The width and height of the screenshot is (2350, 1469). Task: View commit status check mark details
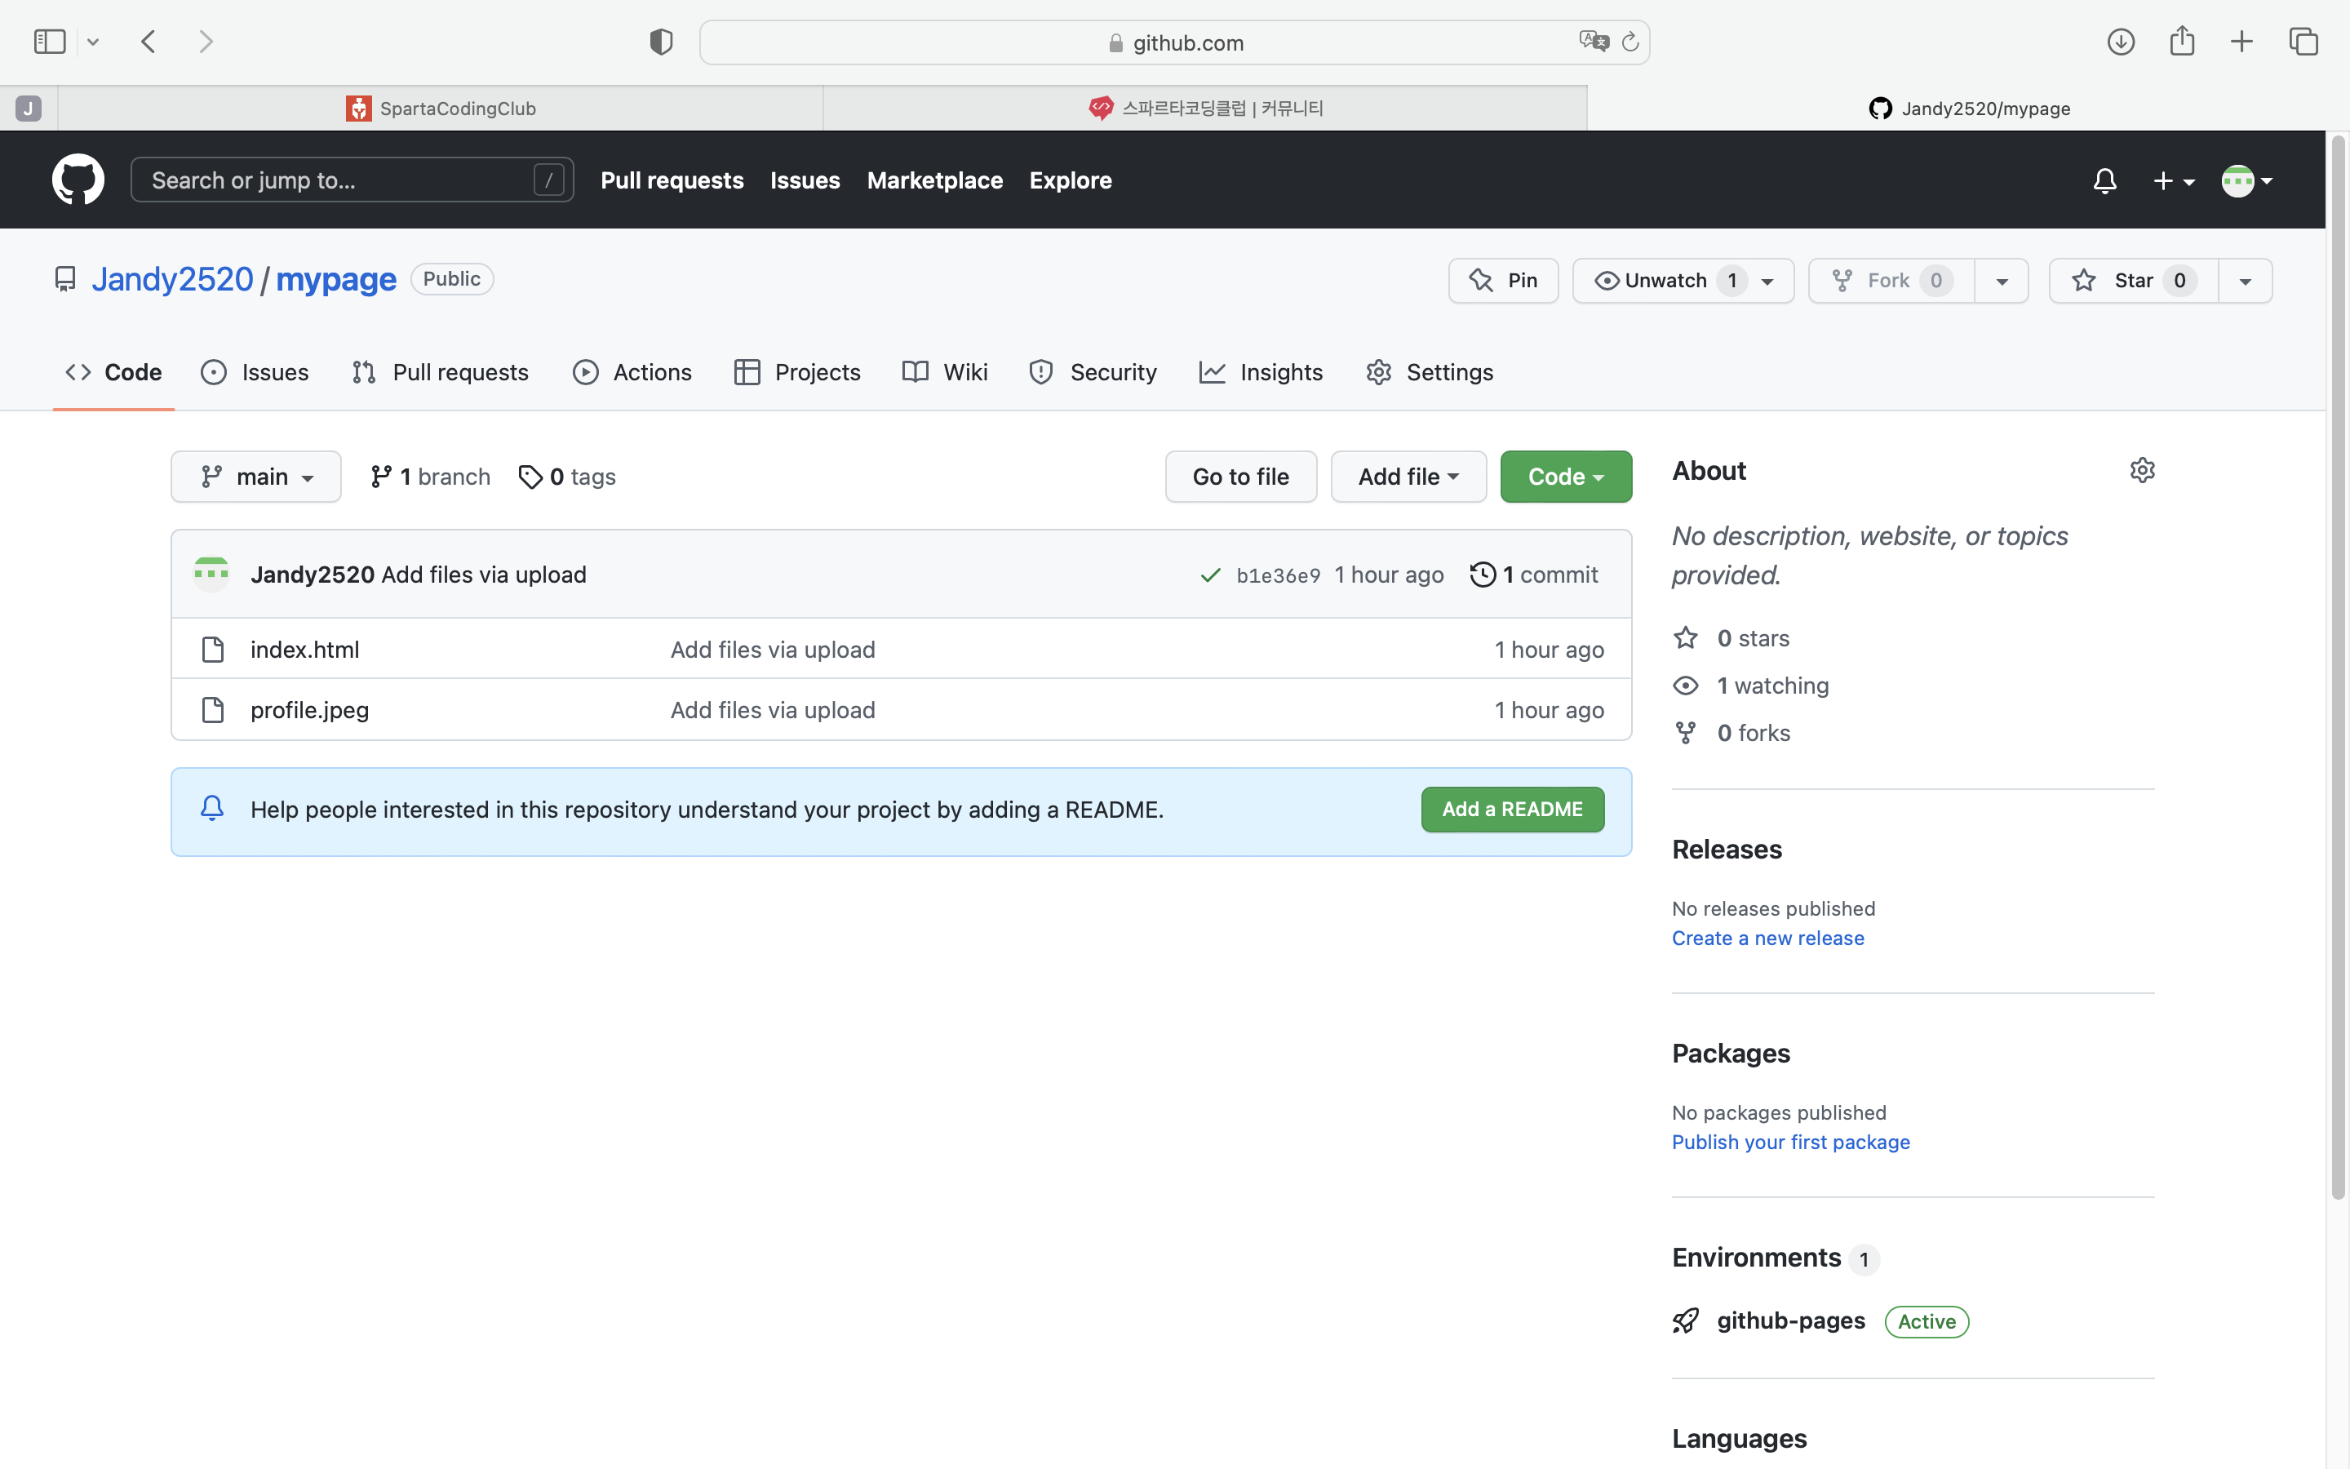click(x=1210, y=575)
